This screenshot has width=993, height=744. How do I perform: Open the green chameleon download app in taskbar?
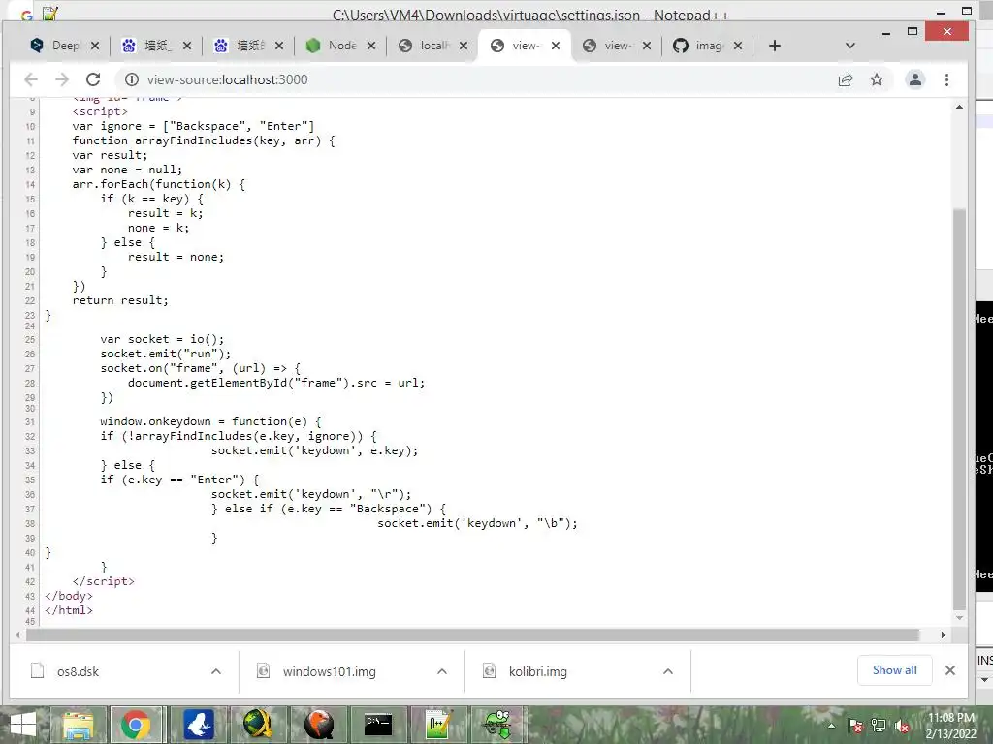[498, 725]
